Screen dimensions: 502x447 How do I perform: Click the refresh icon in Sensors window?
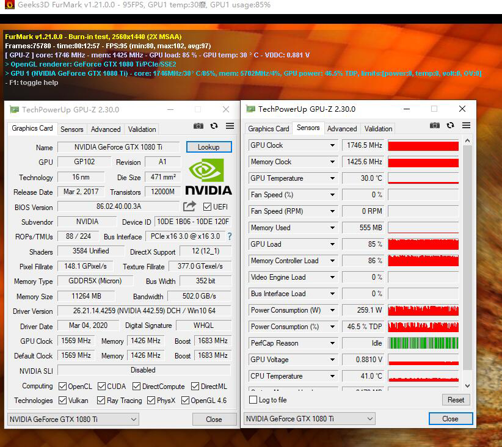click(450, 125)
